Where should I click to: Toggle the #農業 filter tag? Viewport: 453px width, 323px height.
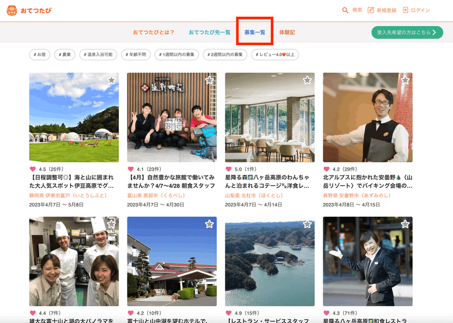point(65,54)
